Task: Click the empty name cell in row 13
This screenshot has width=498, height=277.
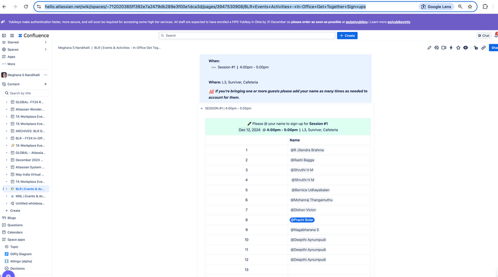Action: point(329,270)
